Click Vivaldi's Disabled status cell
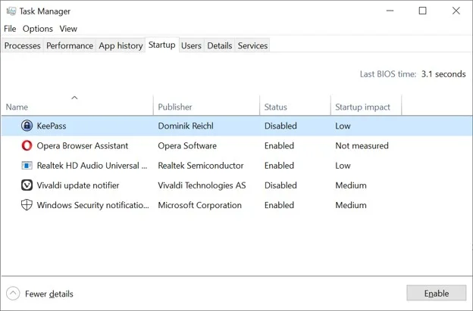This screenshot has height=311, width=473. 280,185
